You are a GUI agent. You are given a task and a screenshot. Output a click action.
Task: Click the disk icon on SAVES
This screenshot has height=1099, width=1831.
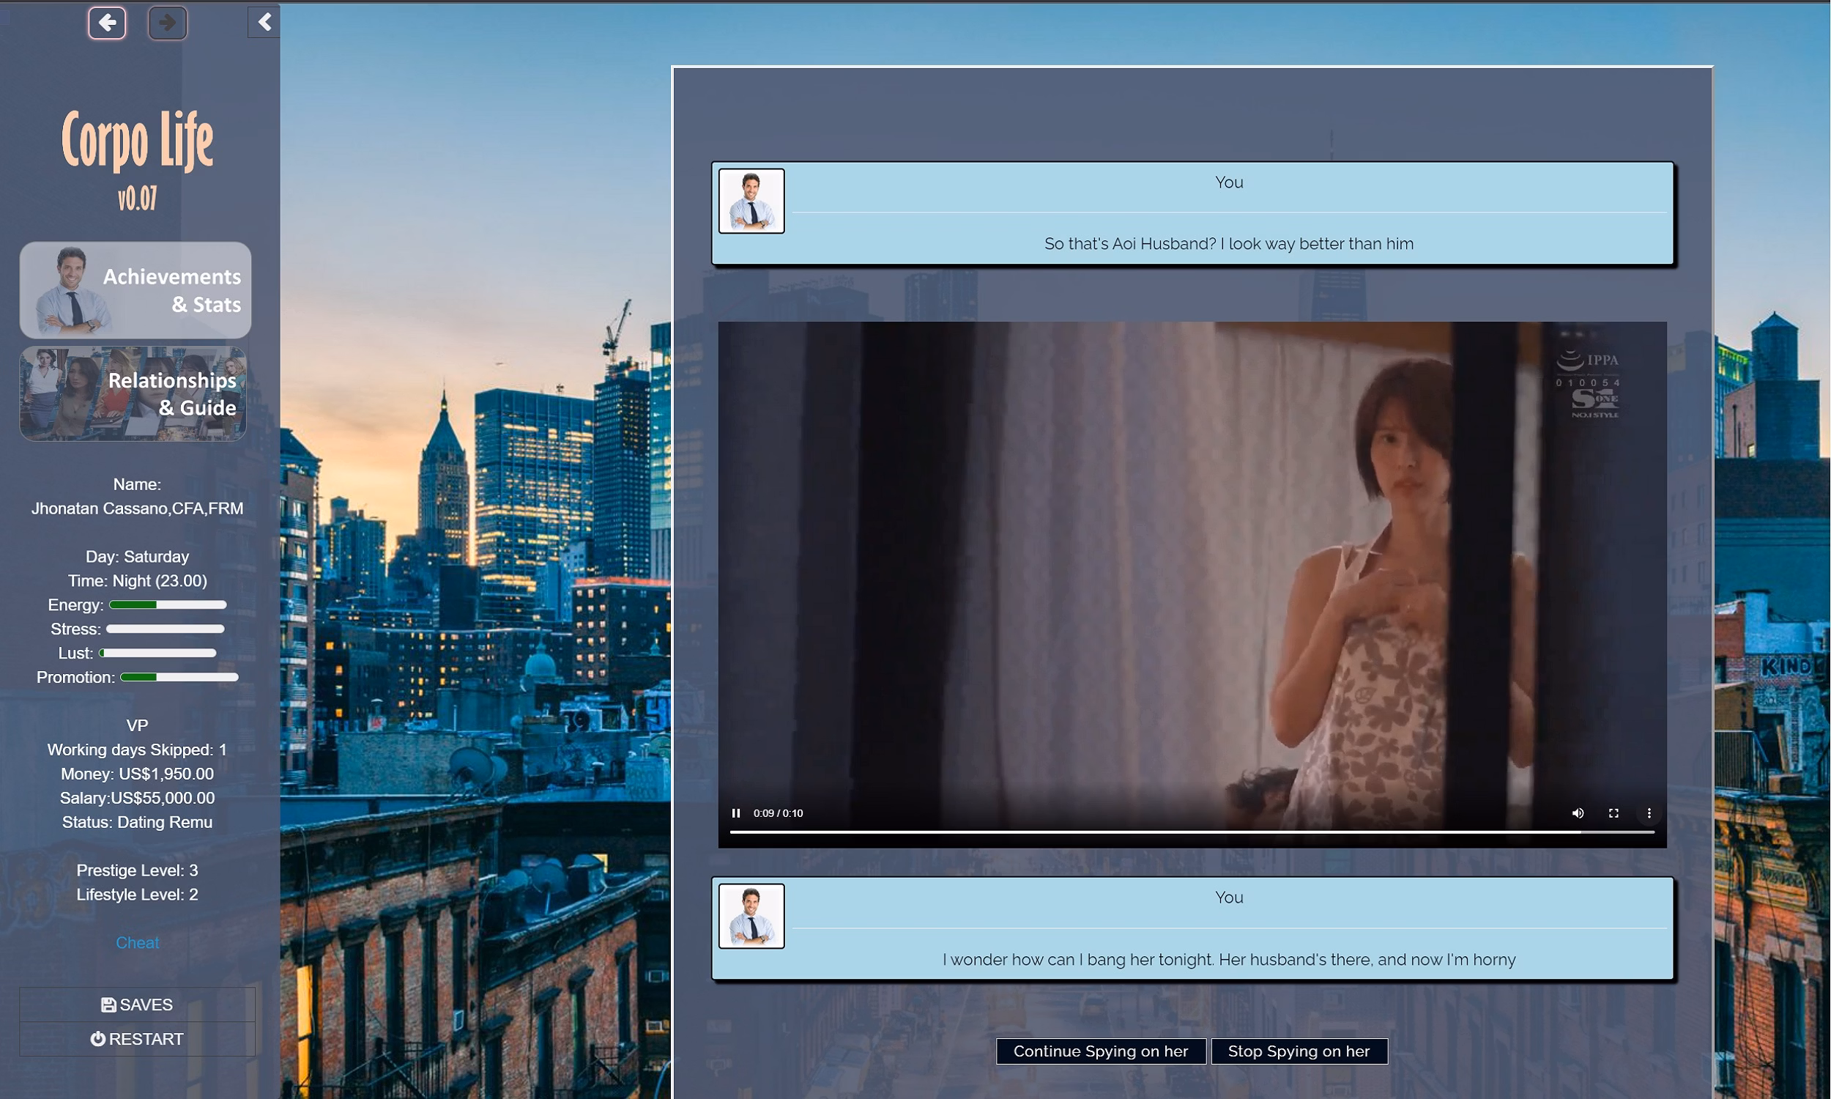pos(108,1004)
